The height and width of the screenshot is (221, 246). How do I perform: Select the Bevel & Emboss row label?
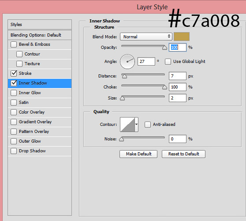[34, 44]
